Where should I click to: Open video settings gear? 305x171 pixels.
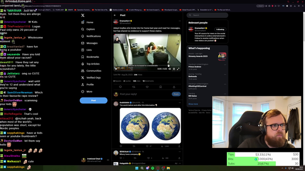coord(174,69)
